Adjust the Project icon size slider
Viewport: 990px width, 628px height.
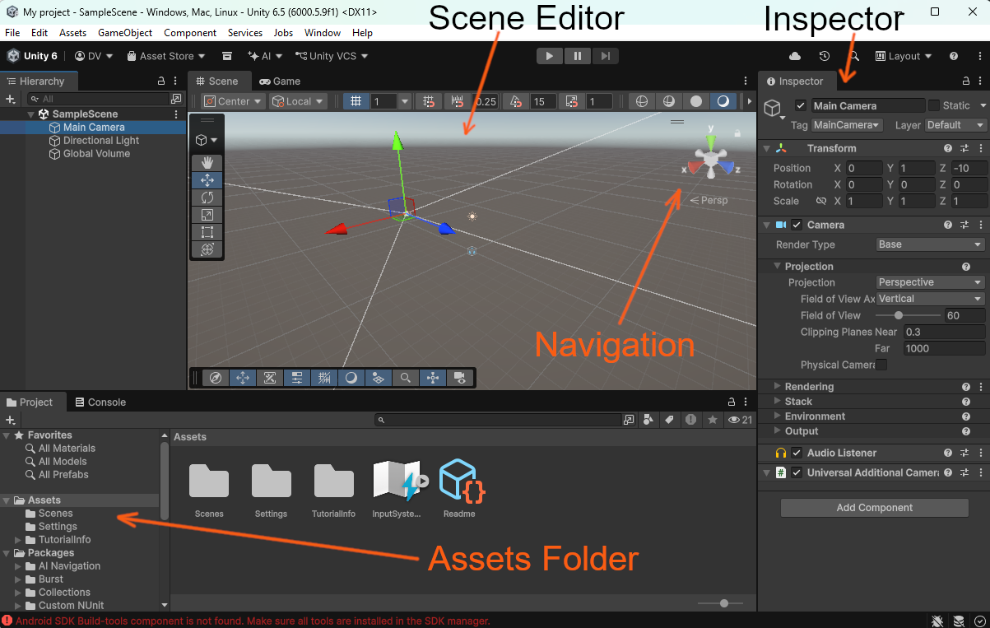723,603
